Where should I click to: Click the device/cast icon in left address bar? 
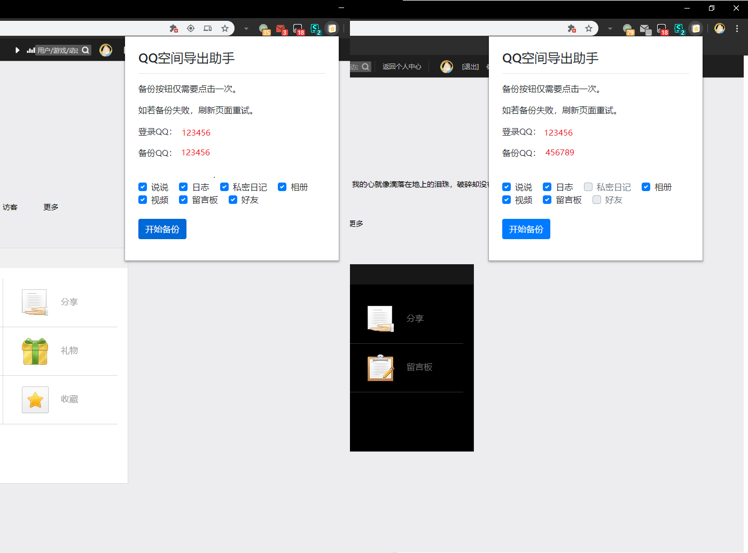(x=208, y=28)
